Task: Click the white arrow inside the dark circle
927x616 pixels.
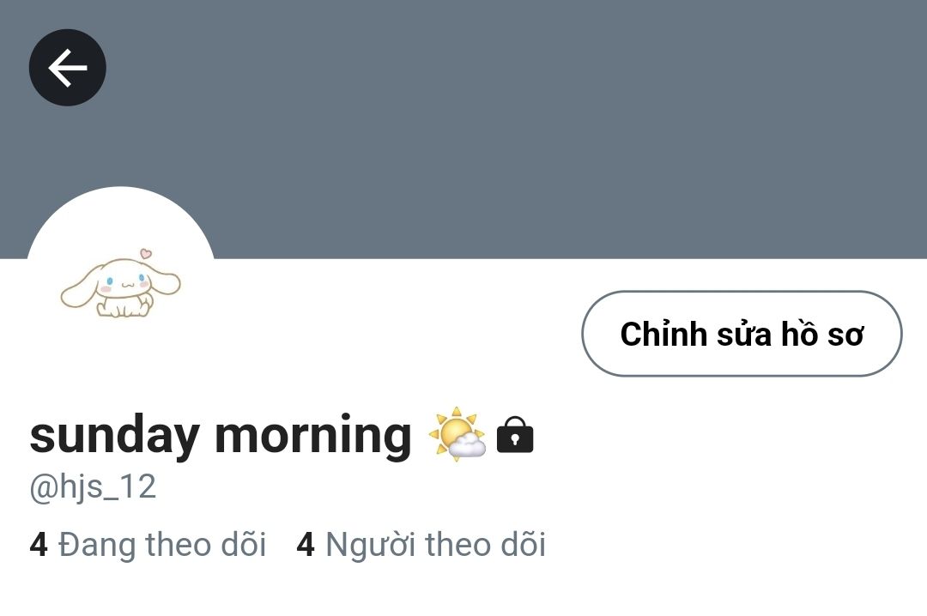Action: point(68,68)
